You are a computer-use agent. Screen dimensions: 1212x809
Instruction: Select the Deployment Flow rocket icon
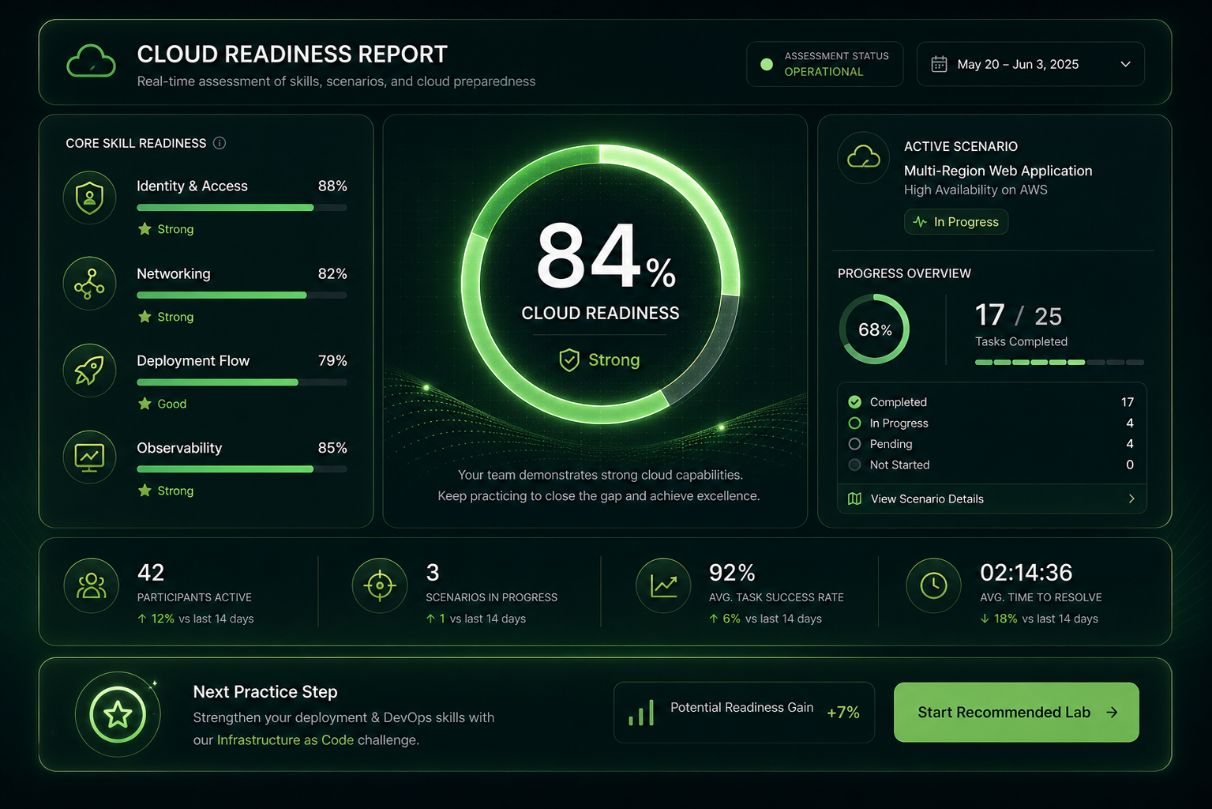89,370
